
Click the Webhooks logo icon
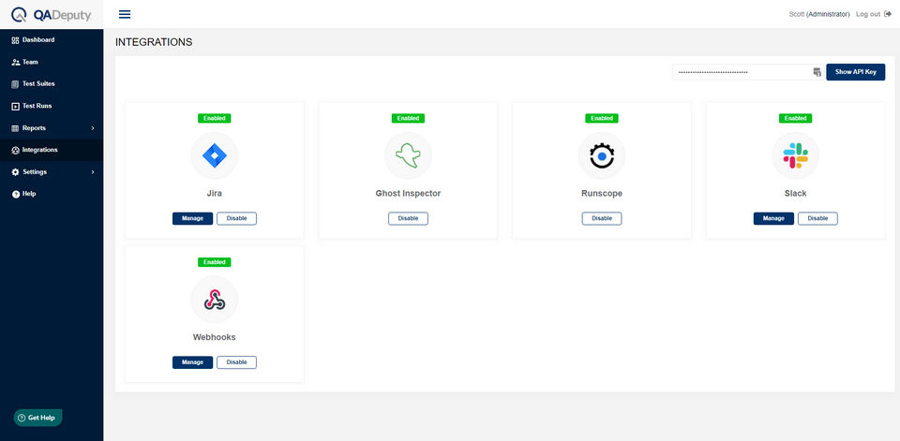click(x=214, y=300)
